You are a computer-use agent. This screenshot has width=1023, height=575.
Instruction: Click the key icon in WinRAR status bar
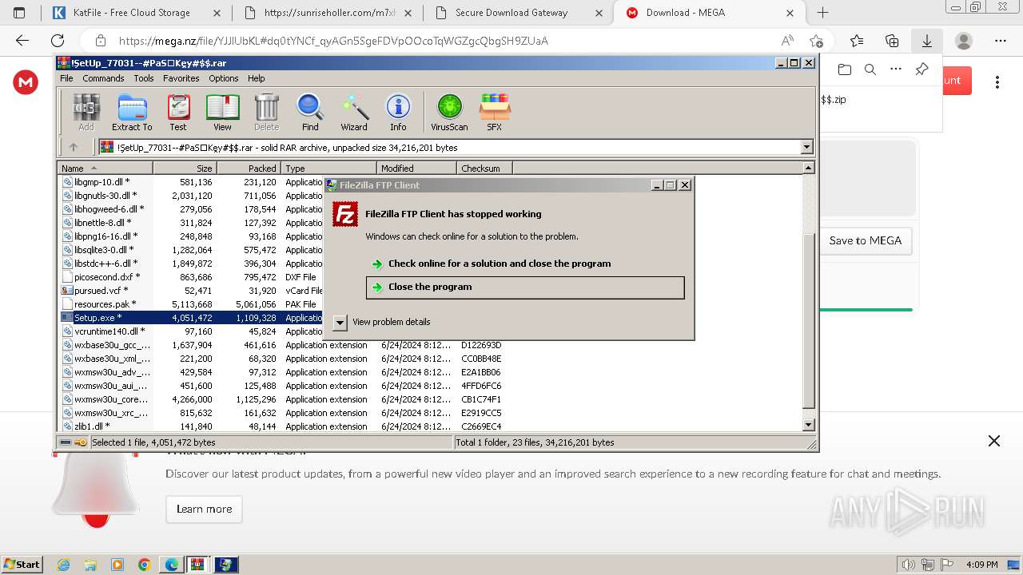coord(81,442)
